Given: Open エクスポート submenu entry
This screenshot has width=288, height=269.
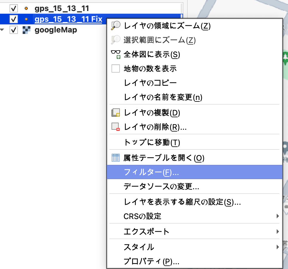Looking at the screenshot, I should tap(195, 232).
